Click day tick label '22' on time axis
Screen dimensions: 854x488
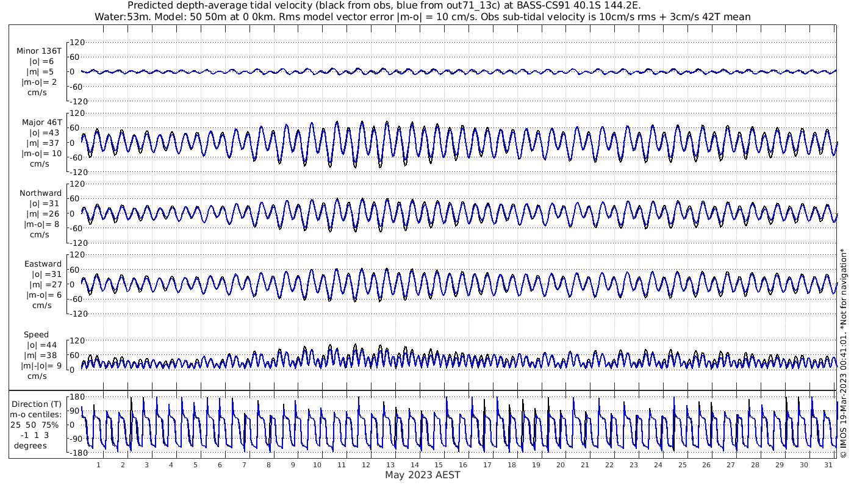pos(609,465)
